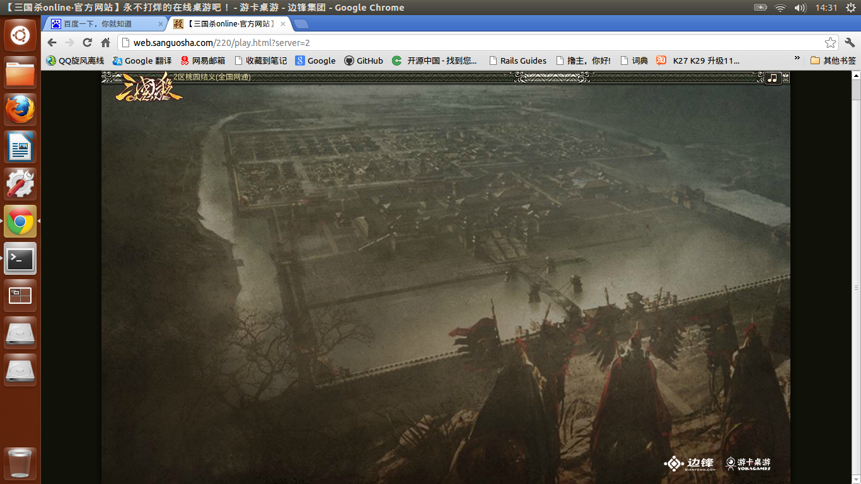
Task: Click the scrollbar up arrow
Action: 857,74
